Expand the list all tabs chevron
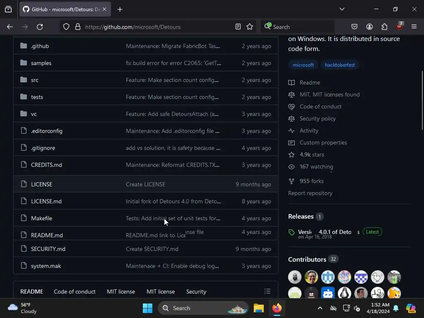Screen dimensions: 424x318 (x=342, y=9)
